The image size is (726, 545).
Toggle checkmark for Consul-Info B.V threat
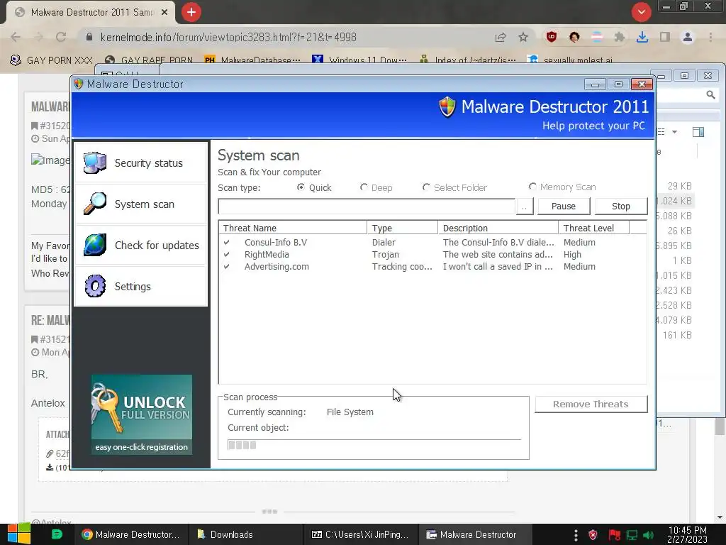(x=226, y=242)
